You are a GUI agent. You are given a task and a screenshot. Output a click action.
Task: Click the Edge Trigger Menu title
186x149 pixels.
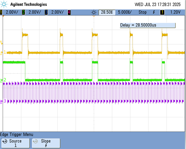click(x=16, y=134)
